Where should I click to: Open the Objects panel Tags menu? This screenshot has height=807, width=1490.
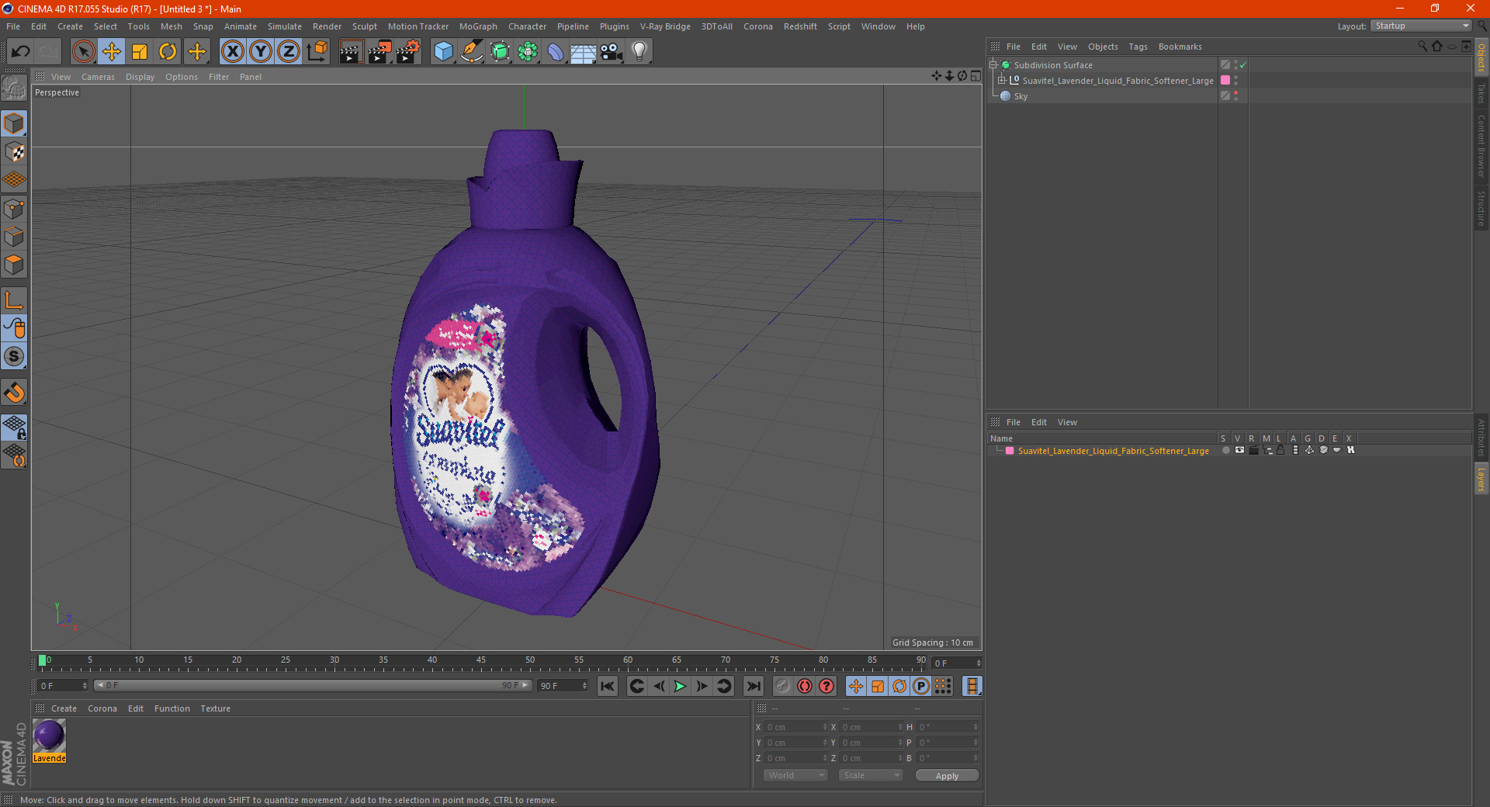(1138, 47)
